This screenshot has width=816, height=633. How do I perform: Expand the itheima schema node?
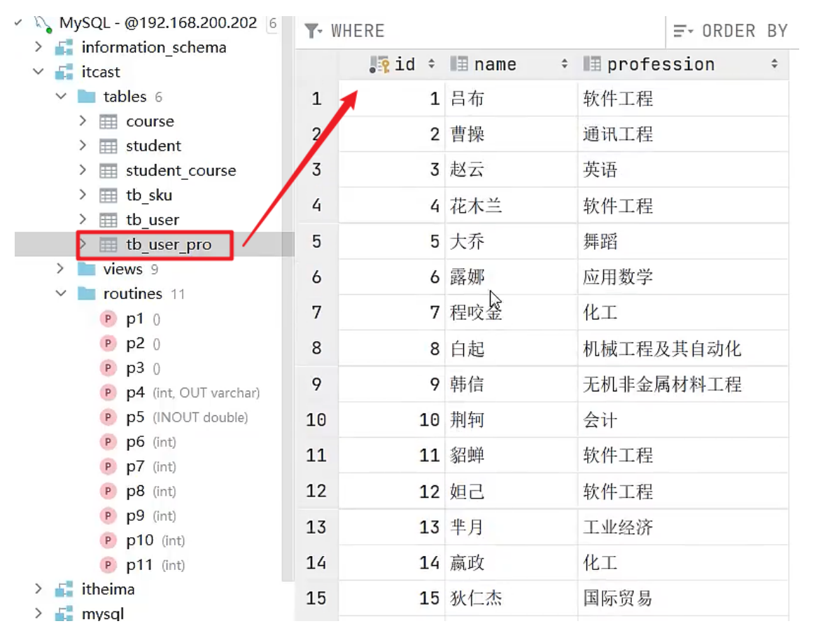38,589
